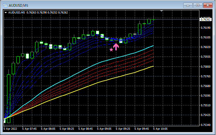The image size is (216, 135).
Task: Click the 0.76105 price scale label
Action: pos(205,37)
